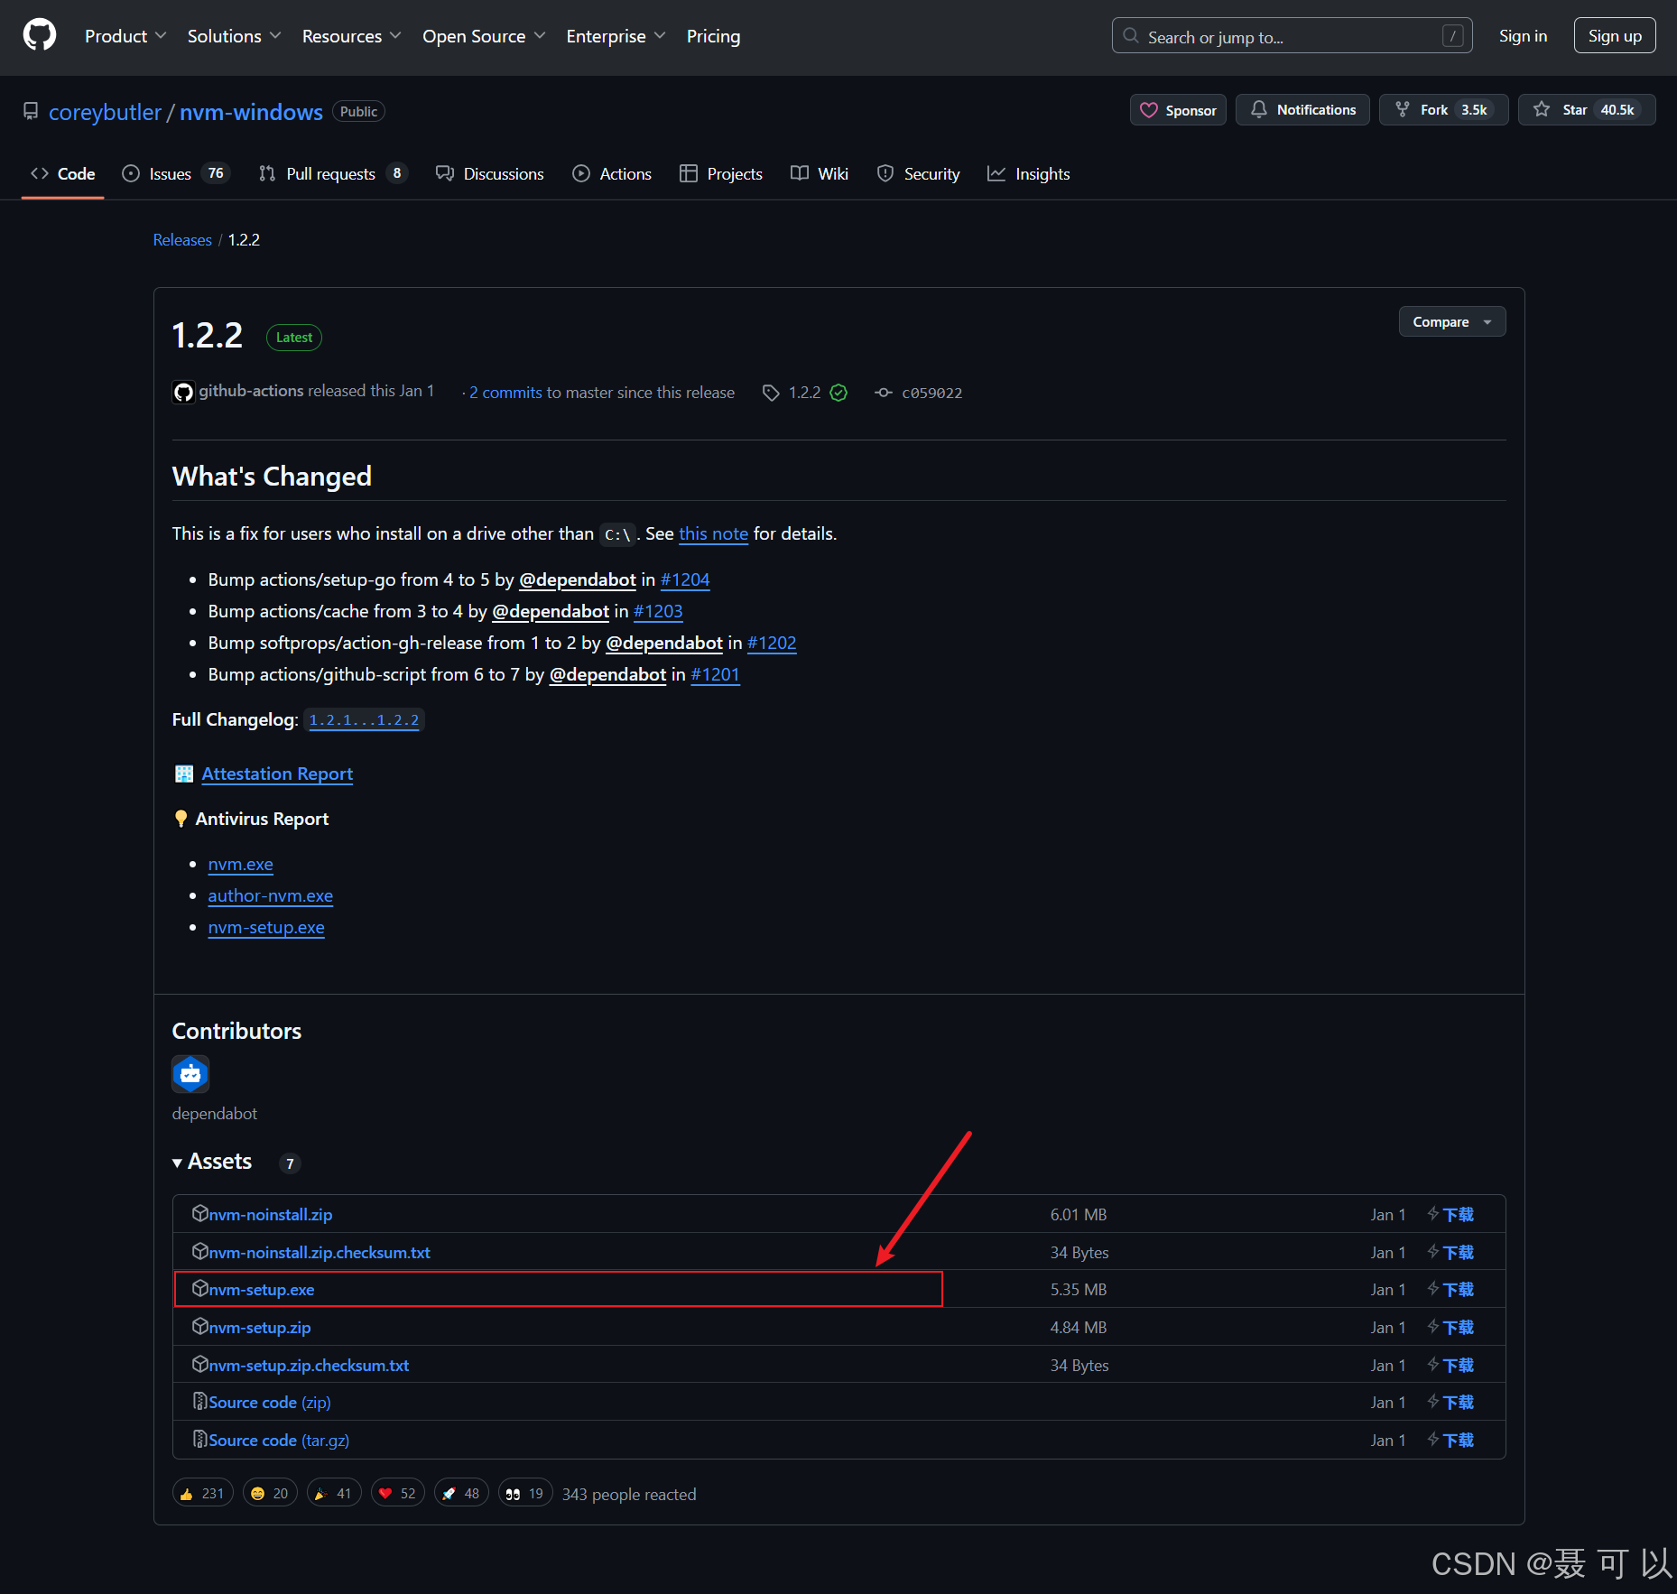
Task: Star the nvm-windows repository
Action: [1586, 110]
